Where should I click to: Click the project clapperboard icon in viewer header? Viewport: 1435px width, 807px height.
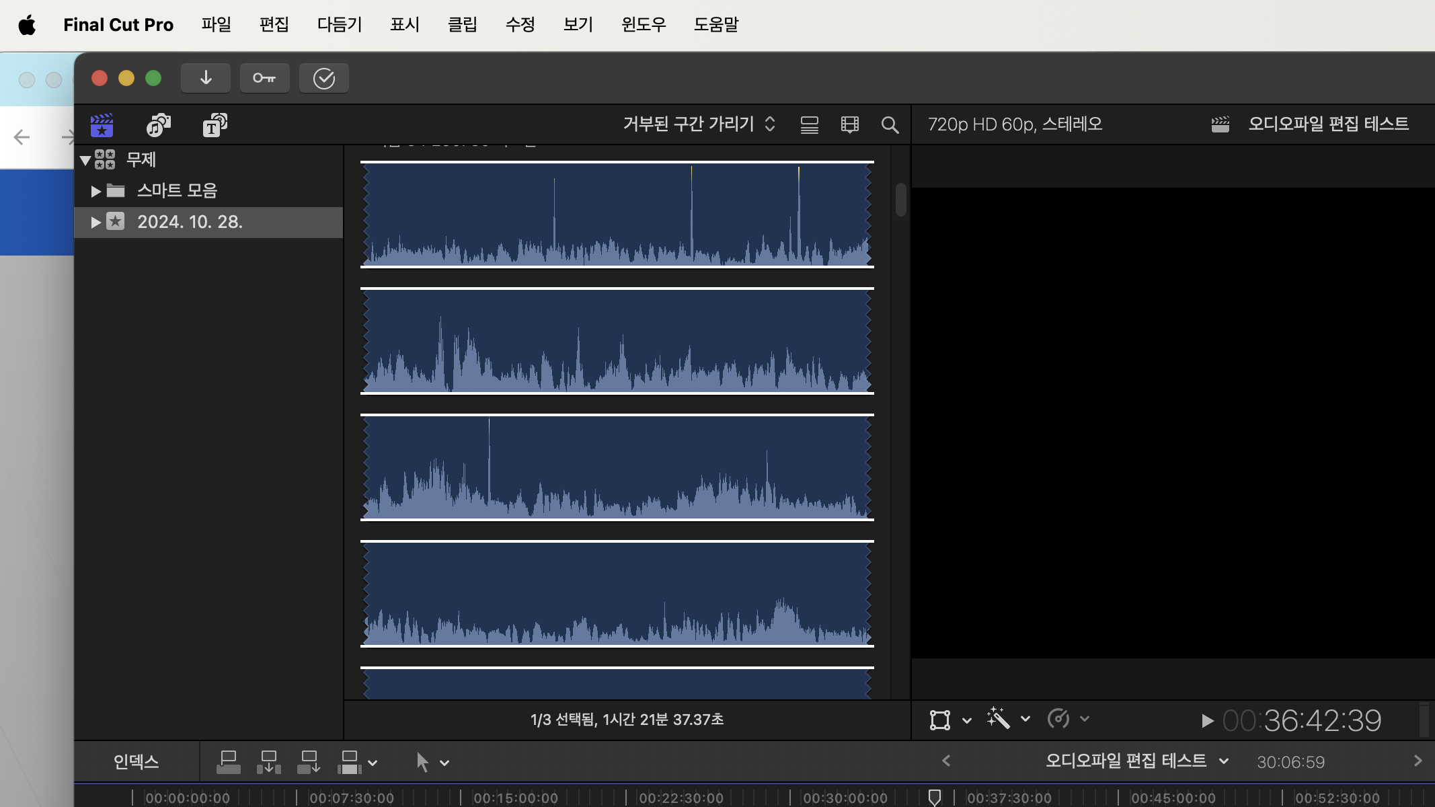(x=1220, y=124)
